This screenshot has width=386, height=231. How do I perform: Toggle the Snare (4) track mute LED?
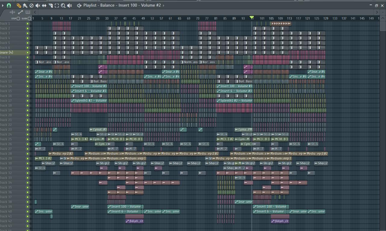(x=28, y=52)
